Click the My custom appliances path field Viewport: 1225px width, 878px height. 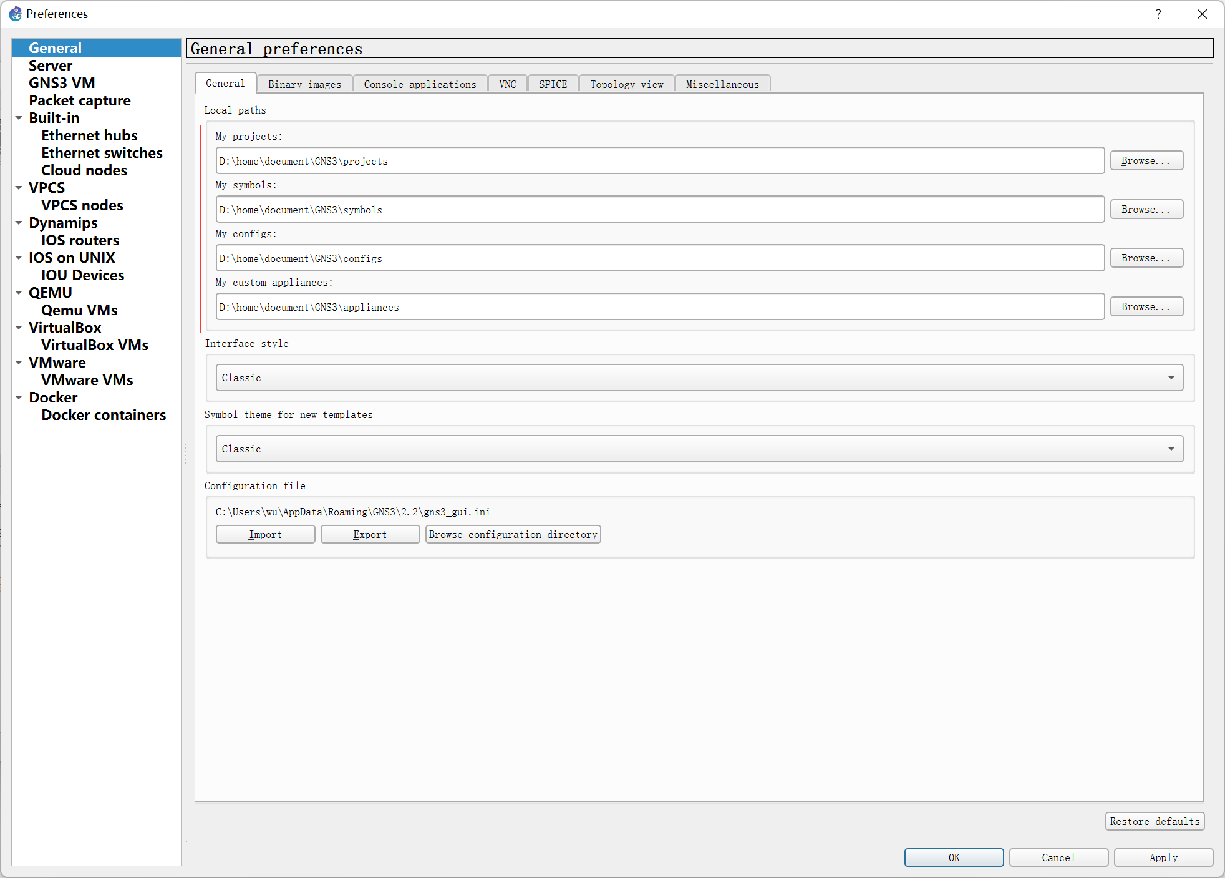coord(660,306)
